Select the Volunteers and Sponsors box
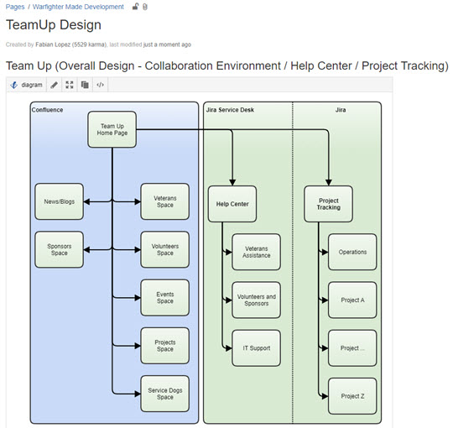 click(256, 300)
